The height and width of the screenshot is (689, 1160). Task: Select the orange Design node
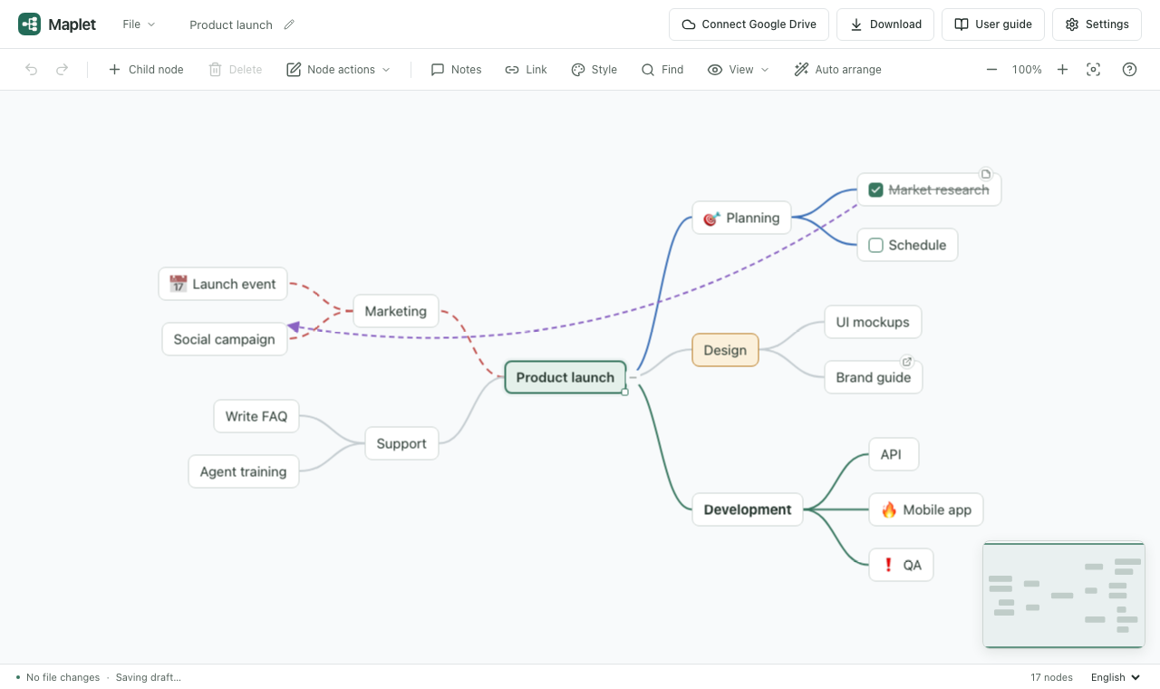[x=725, y=350]
